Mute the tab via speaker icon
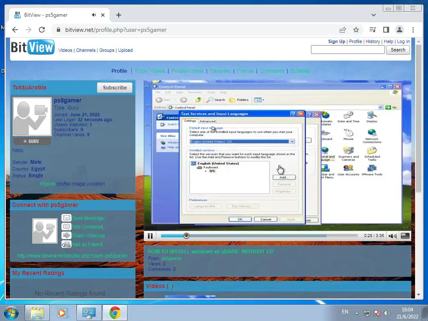This screenshot has width=428, height=321. point(94,15)
